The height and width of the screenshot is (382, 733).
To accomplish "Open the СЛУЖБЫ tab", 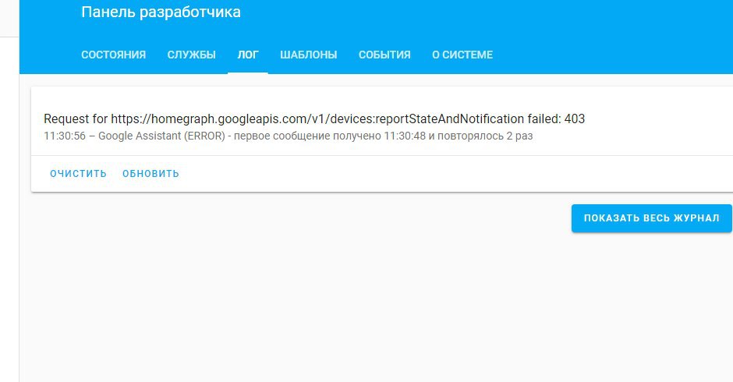I will coord(192,55).
